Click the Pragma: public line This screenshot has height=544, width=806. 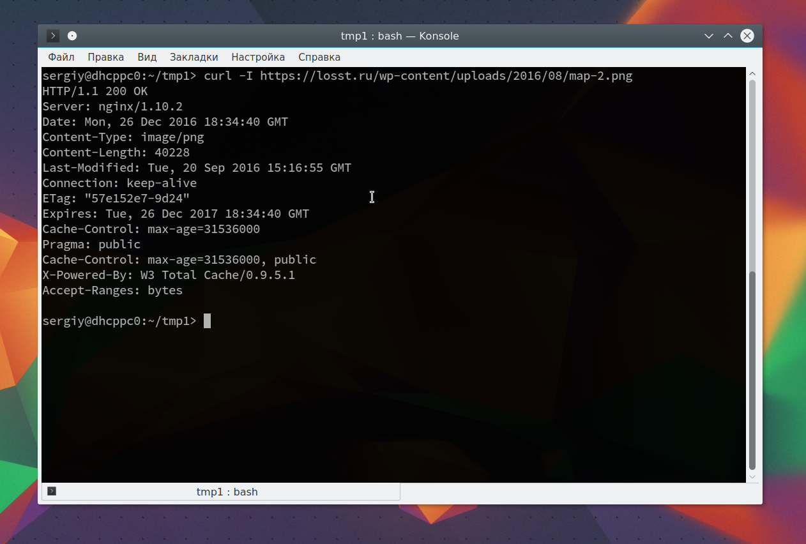click(91, 245)
